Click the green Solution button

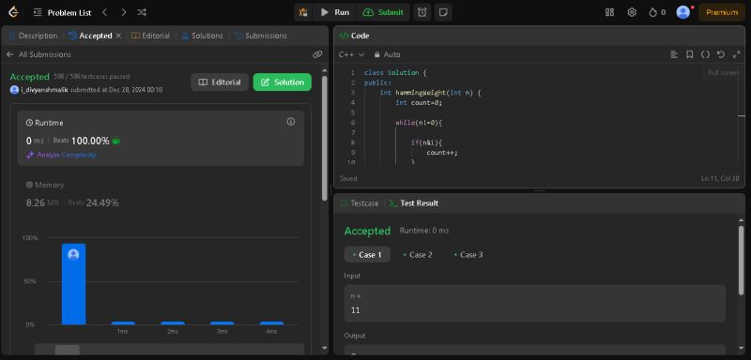coord(283,82)
